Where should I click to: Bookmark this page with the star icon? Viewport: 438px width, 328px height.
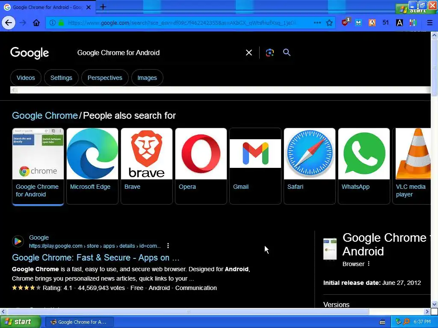tap(329, 23)
